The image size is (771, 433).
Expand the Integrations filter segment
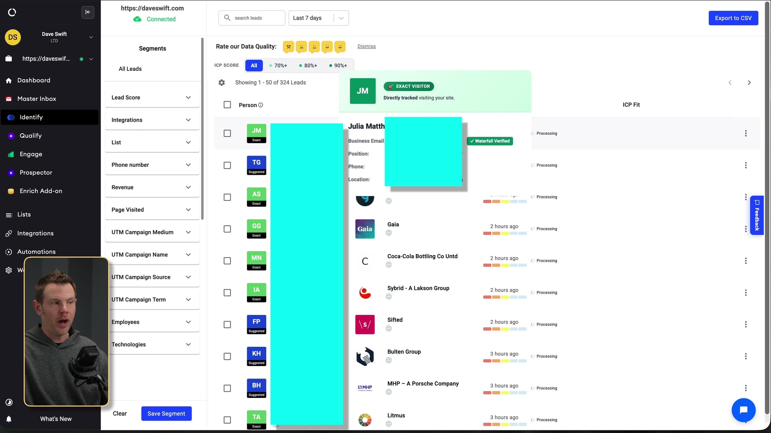click(x=152, y=120)
